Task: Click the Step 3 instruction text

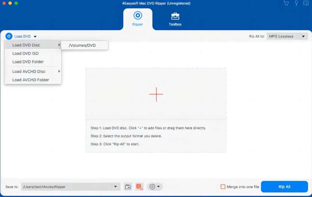Action: (x=115, y=144)
